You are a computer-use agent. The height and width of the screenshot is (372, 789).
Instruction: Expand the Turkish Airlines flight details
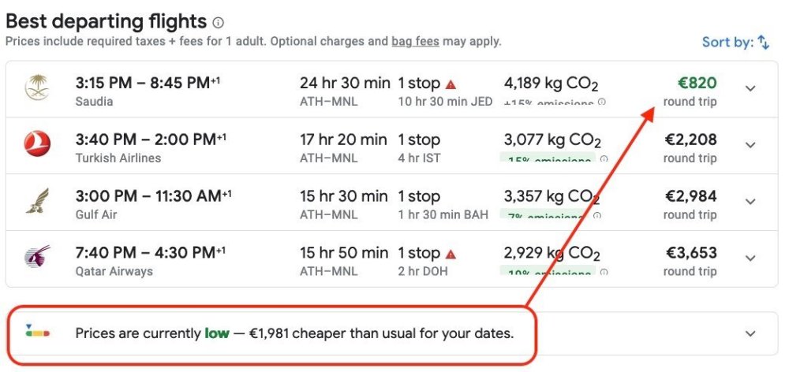click(750, 145)
